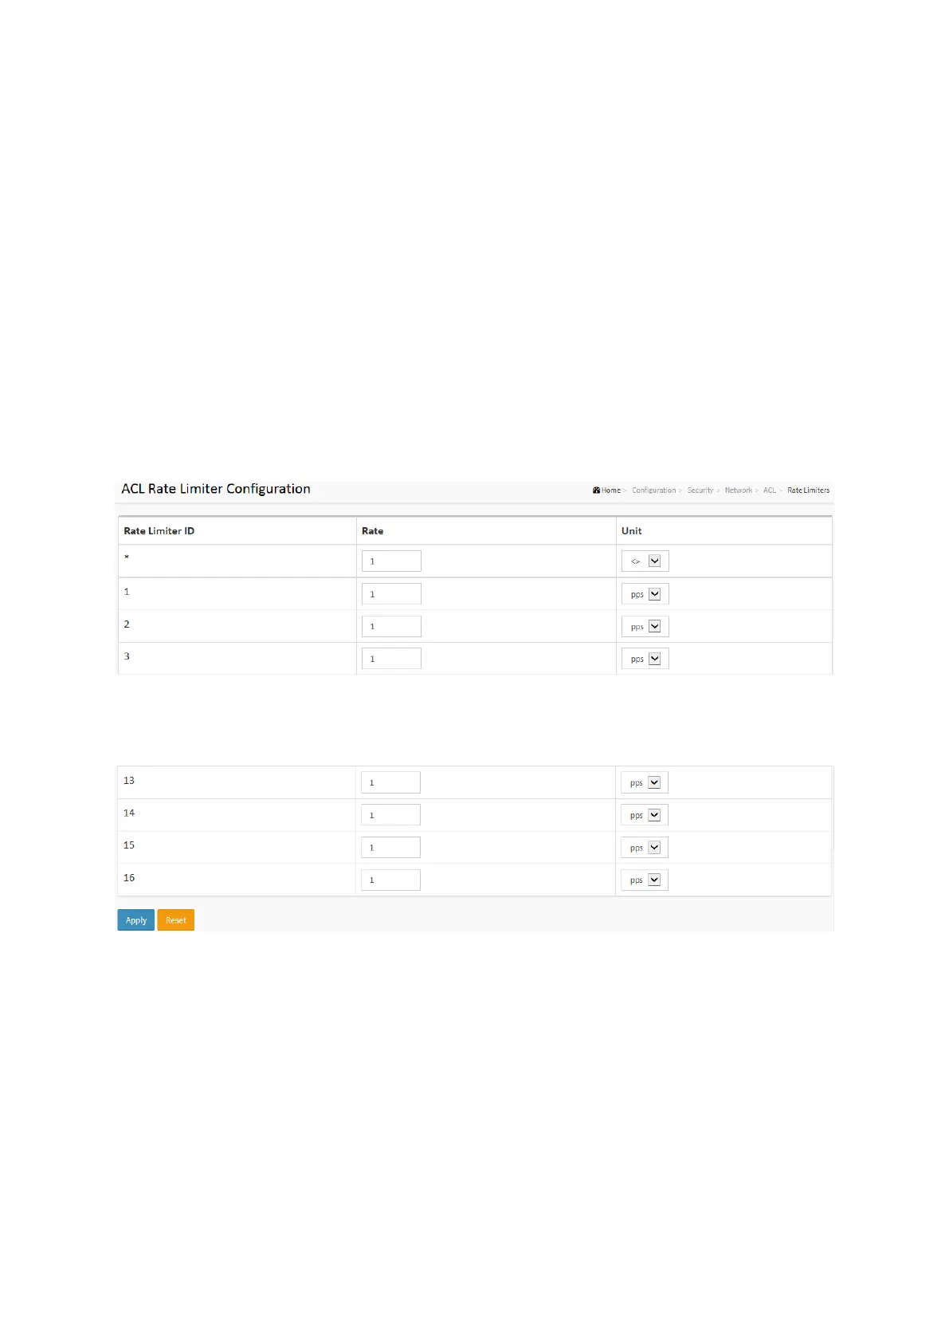Edit Rate input for Rate Limiter 16
This screenshot has width=949, height=1343.
tap(390, 880)
